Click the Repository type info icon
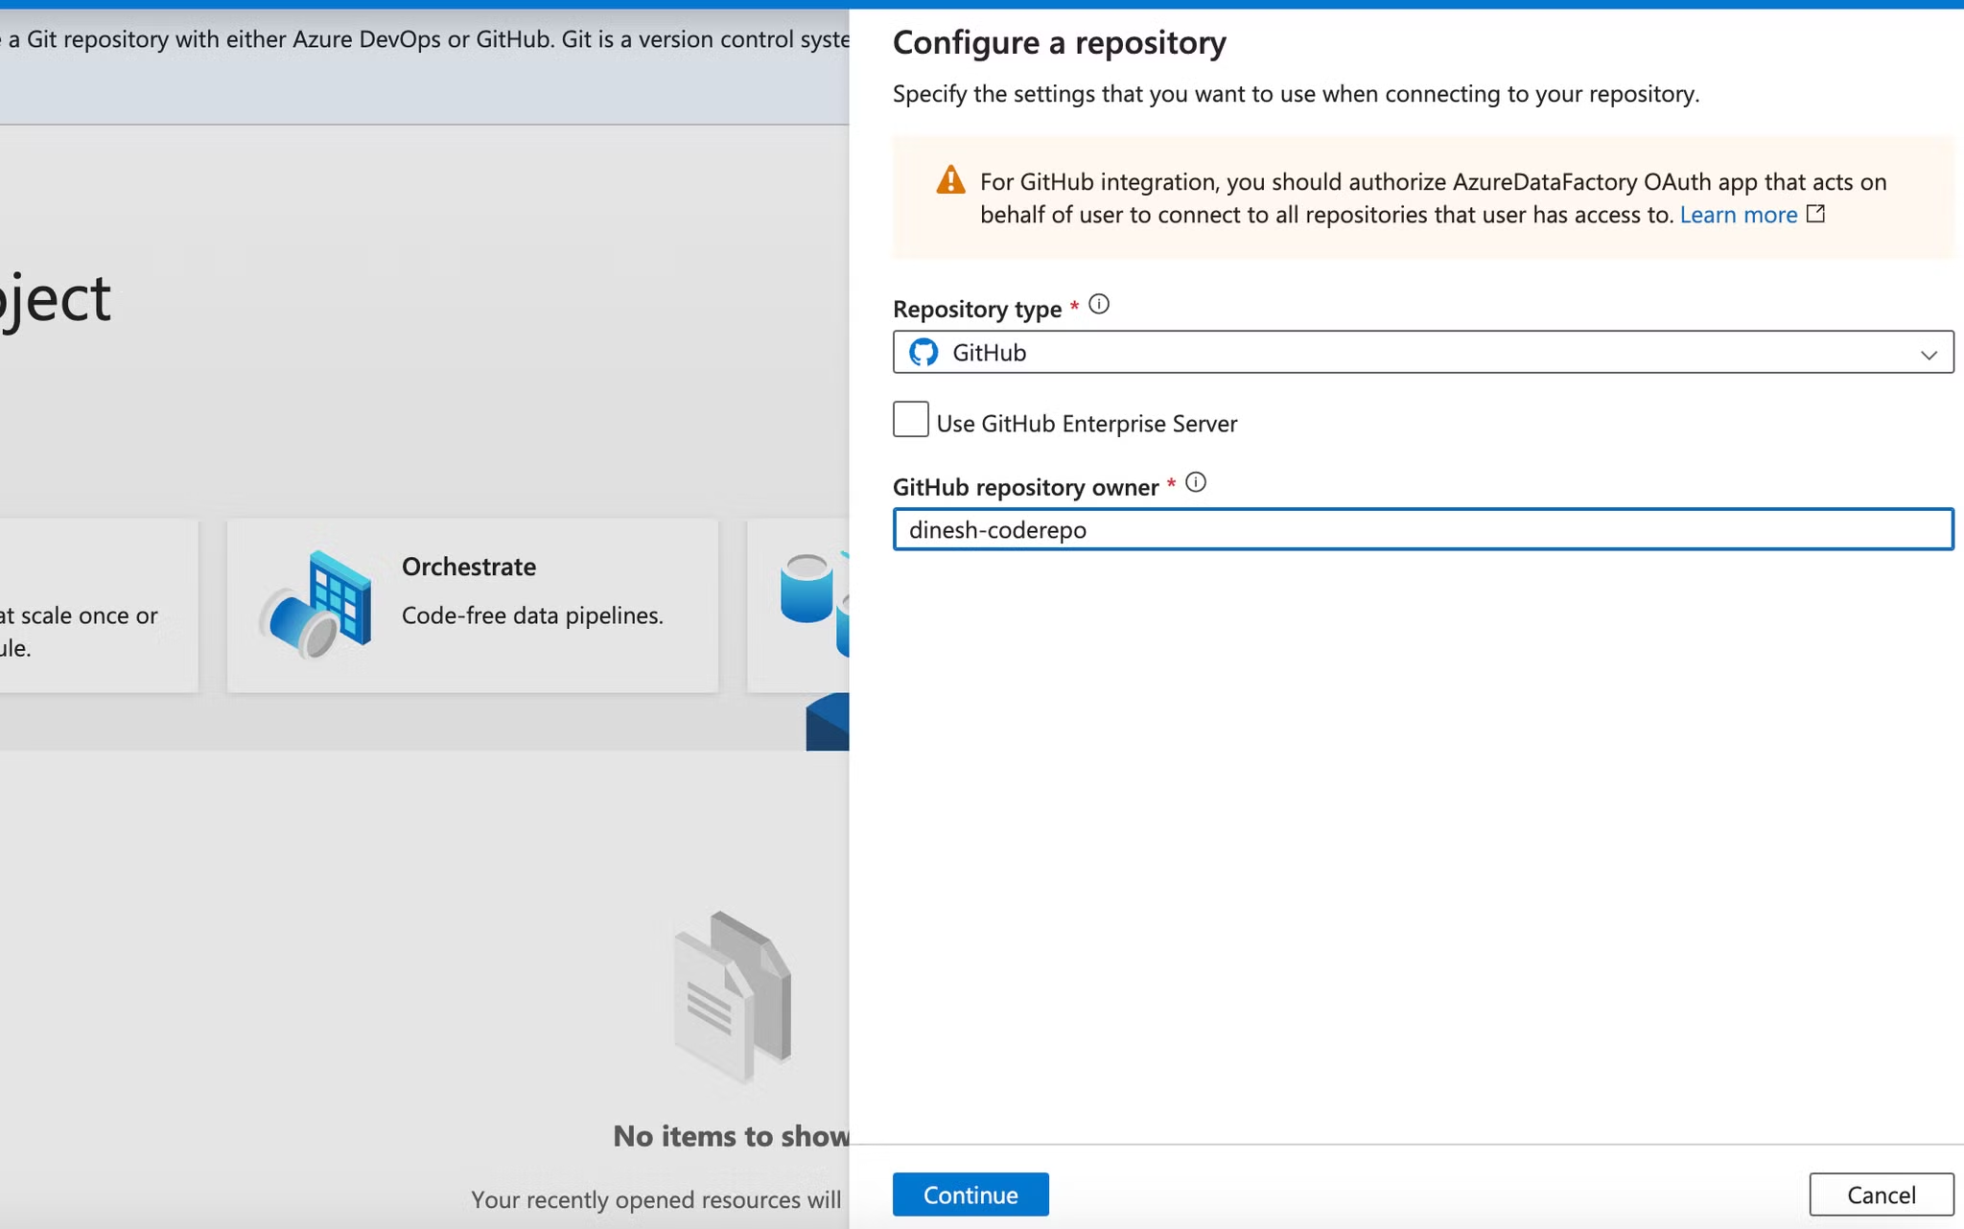This screenshot has height=1229, width=1964. (1099, 305)
